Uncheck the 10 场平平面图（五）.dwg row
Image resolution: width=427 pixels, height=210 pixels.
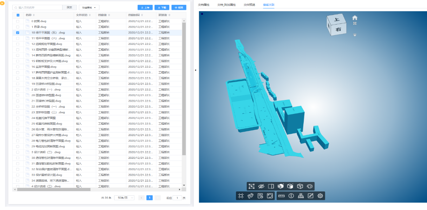point(18,33)
